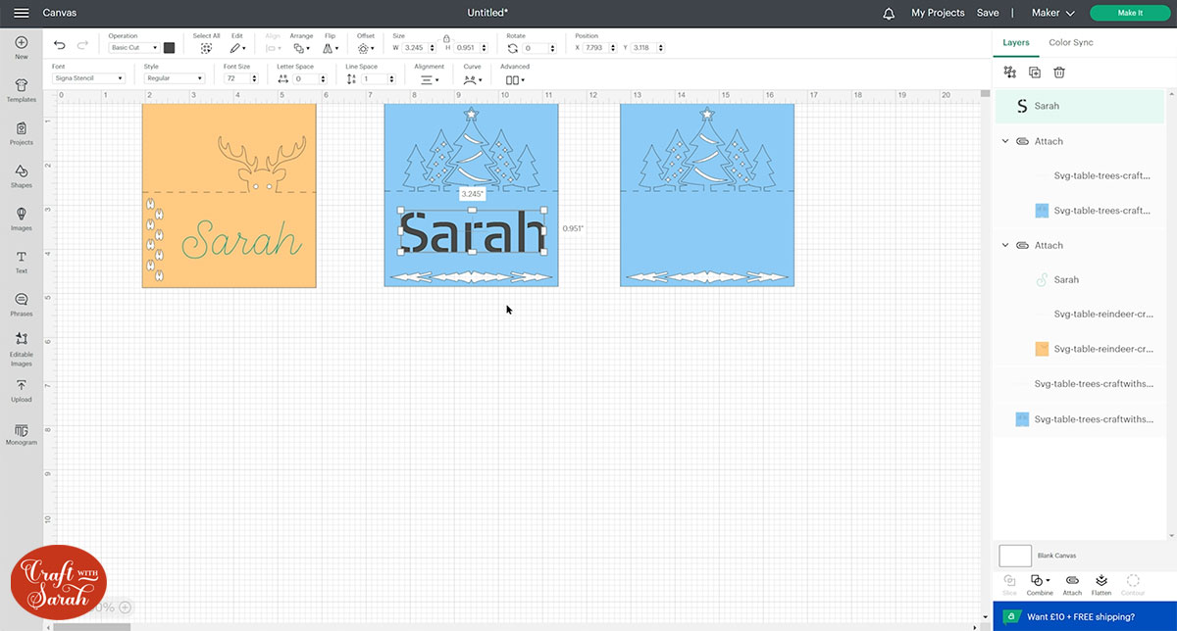Viewport: 1177px width, 631px height.
Task: Duplicate the selected layer icon
Action: click(x=1035, y=73)
